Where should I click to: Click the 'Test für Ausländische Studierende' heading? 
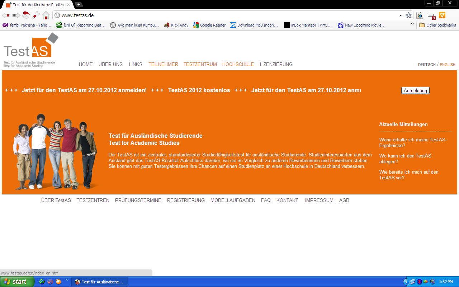coord(156,136)
